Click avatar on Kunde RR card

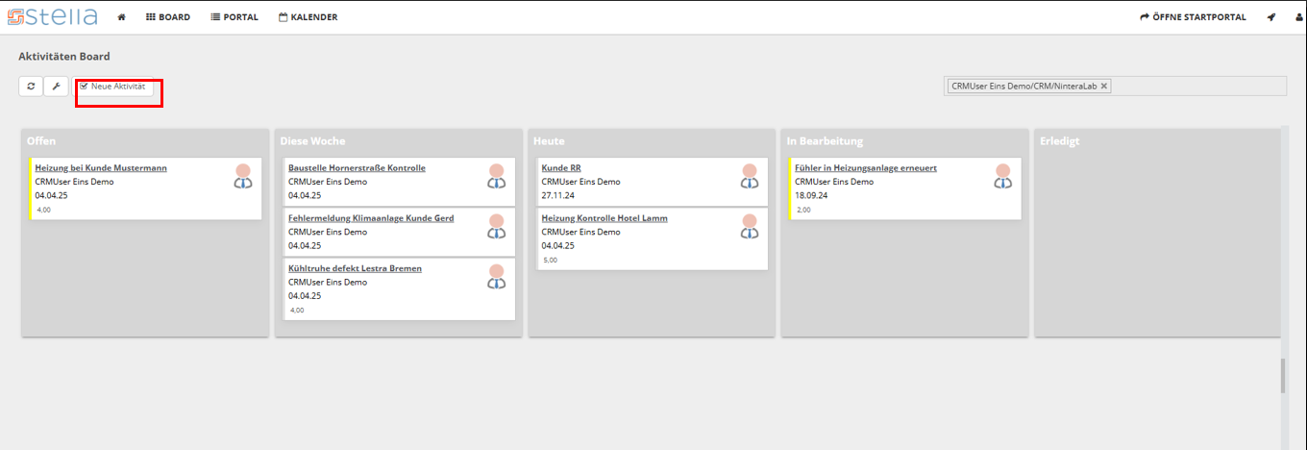click(x=750, y=176)
